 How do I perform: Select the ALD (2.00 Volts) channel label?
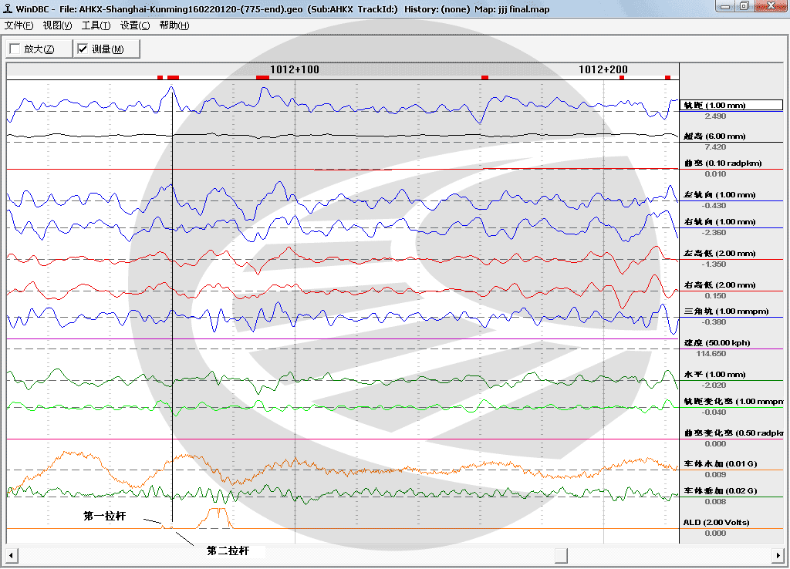tap(716, 523)
